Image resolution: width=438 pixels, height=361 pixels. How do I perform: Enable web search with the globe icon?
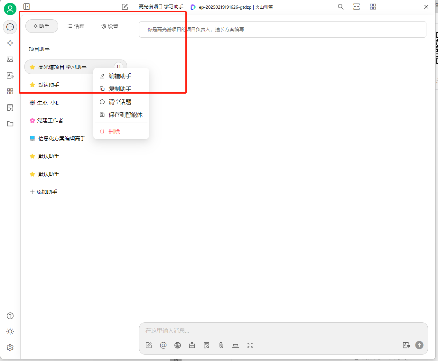[x=177, y=345]
